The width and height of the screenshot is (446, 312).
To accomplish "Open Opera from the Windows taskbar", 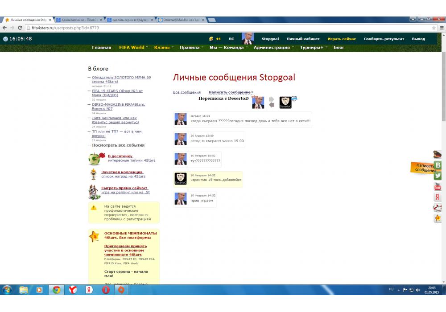I will (x=105, y=290).
